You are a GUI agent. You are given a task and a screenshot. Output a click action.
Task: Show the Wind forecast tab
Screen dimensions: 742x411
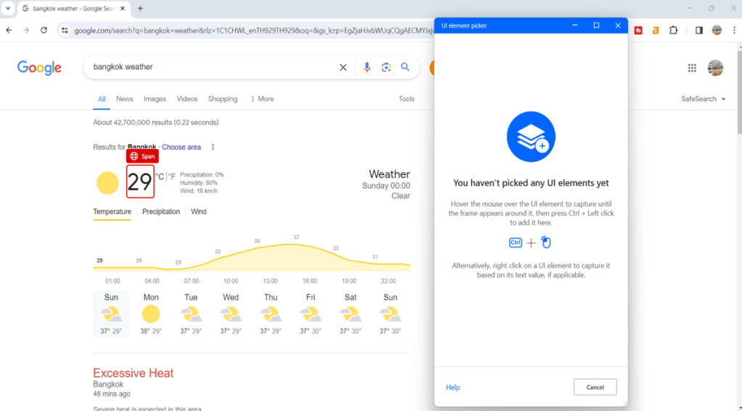pos(199,212)
